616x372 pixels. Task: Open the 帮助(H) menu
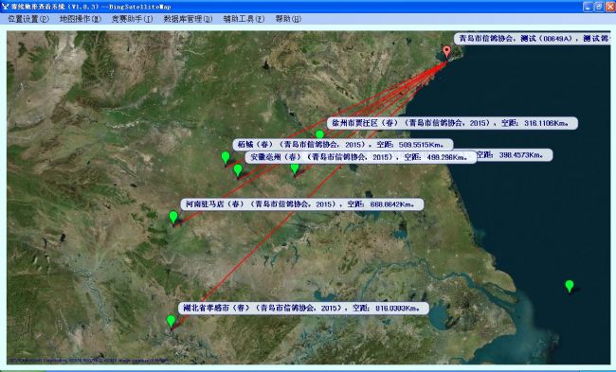tap(288, 19)
